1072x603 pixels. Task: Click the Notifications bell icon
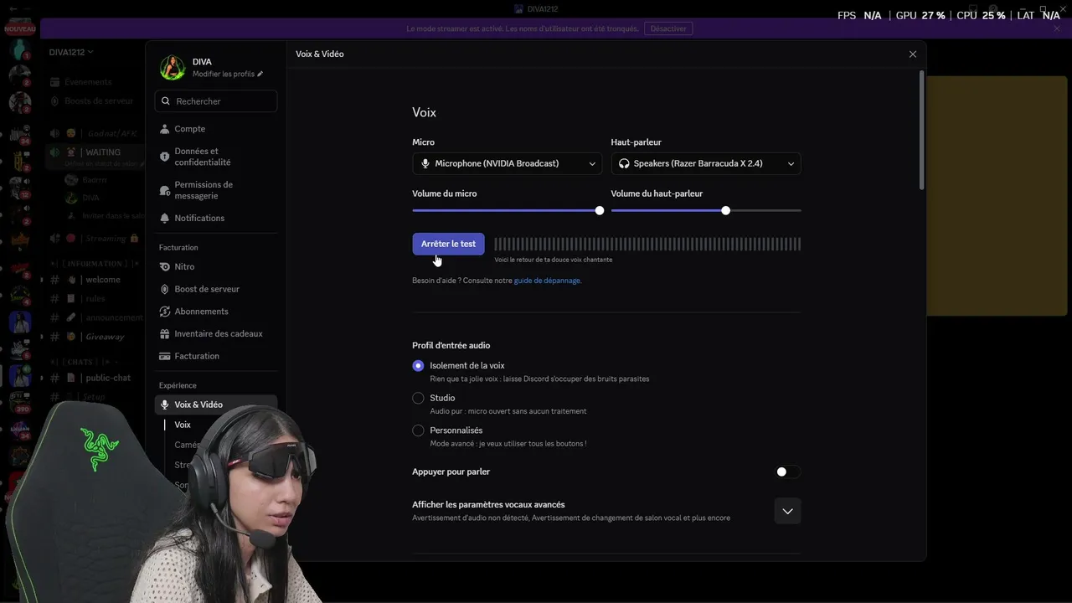point(165,218)
